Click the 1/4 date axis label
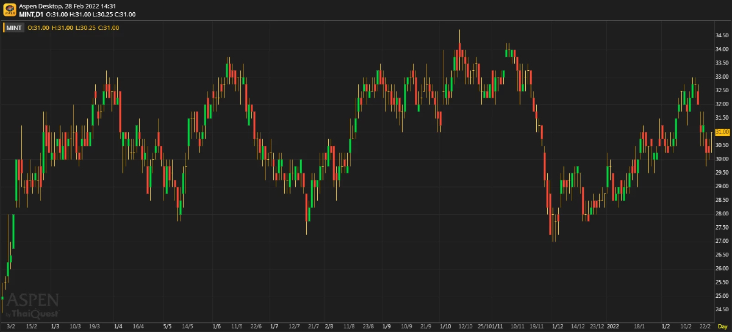This screenshot has height=332, width=732. tap(118, 327)
